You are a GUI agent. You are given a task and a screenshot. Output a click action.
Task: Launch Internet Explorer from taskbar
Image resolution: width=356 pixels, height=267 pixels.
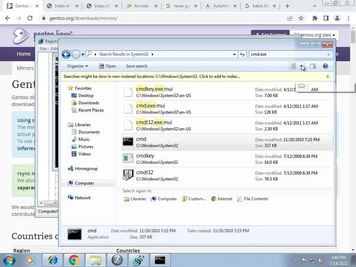[x=52, y=260]
